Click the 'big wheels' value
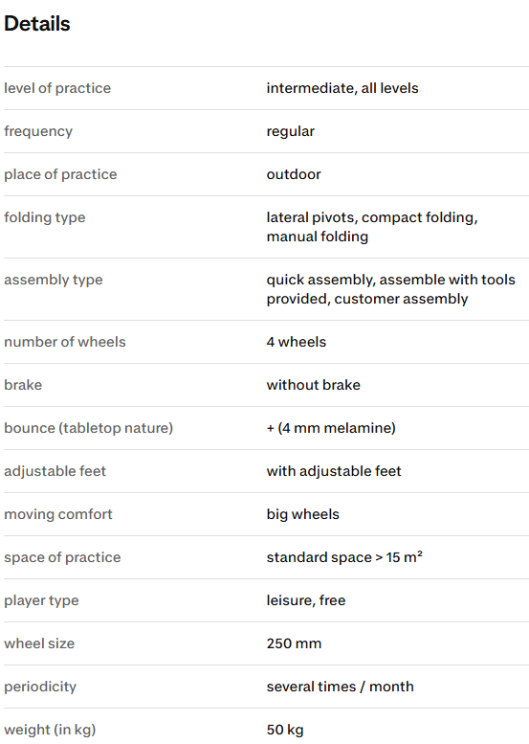 303,515
